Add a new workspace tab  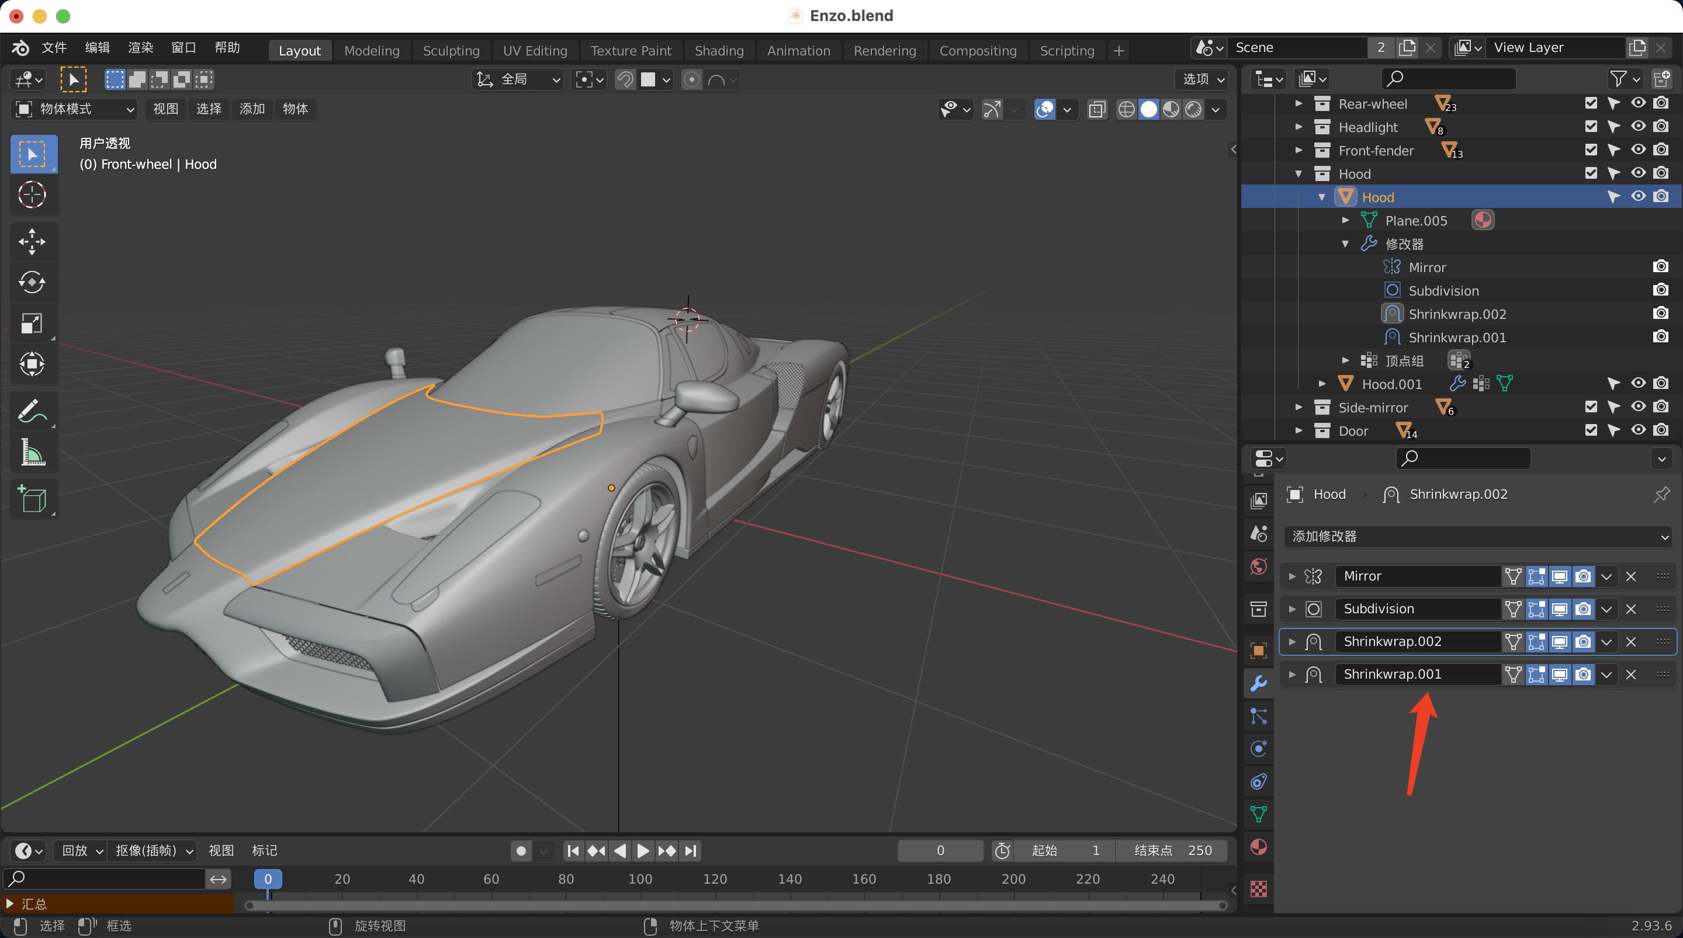(x=1118, y=50)
